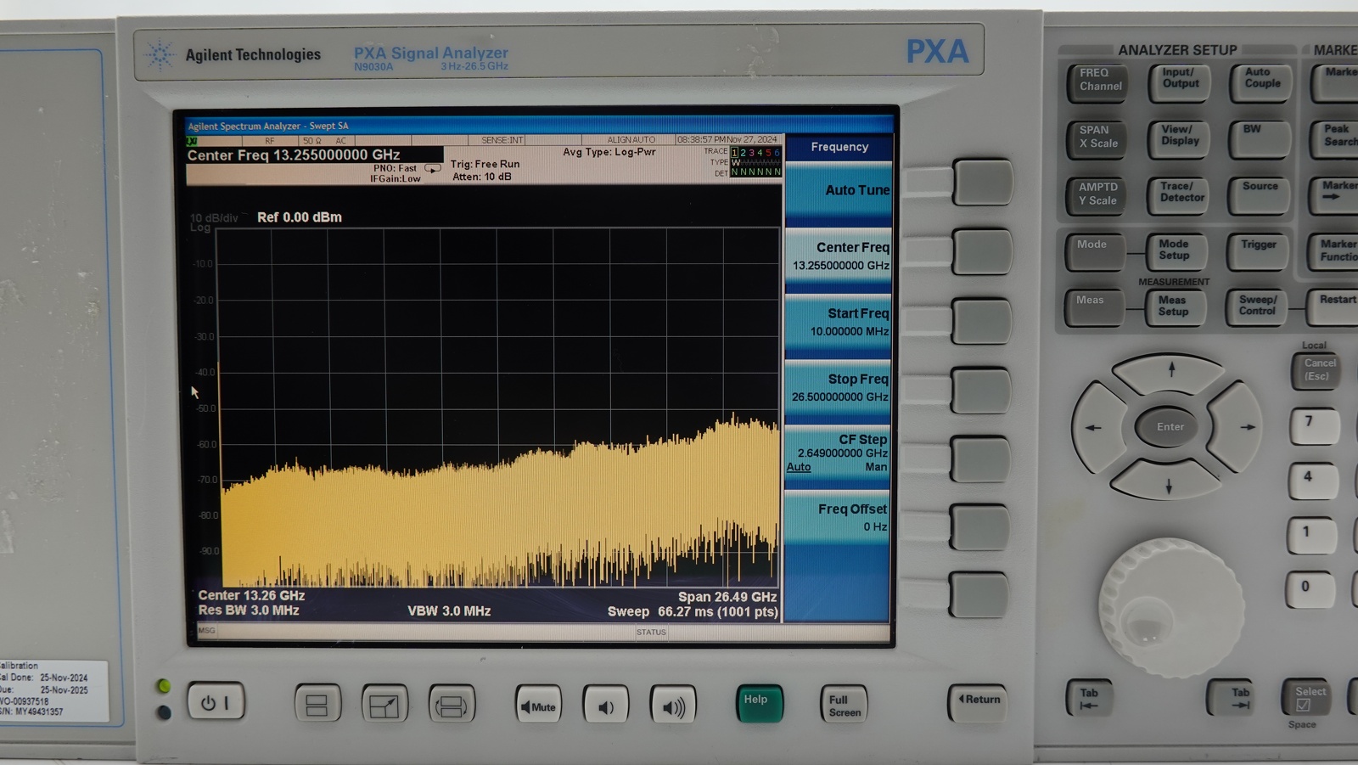Push the hardware softkey beside Stop Freq
Image resolution: width=1358 pixels, height=765 pixels.
[x=980, y=390]
